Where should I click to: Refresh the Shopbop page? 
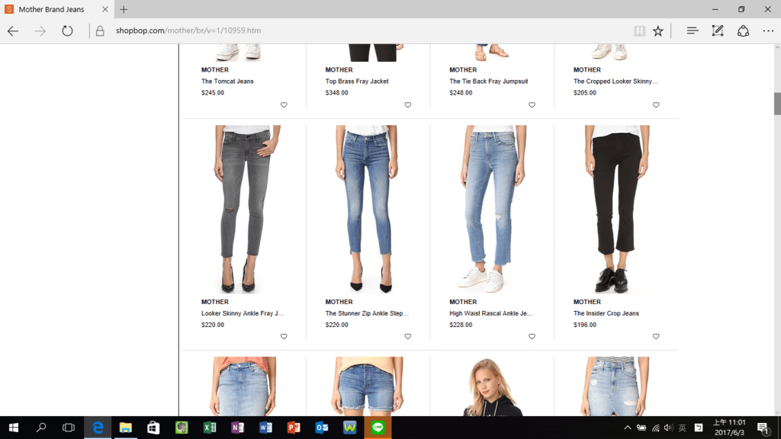coord(67,30)
